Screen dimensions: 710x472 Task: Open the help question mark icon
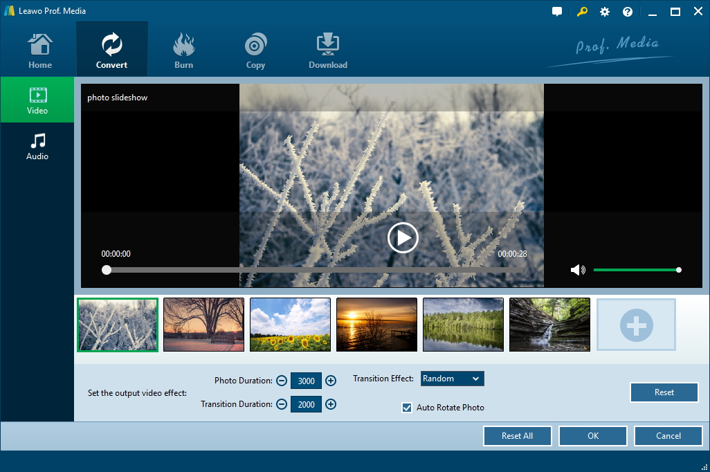pos(628,12)
